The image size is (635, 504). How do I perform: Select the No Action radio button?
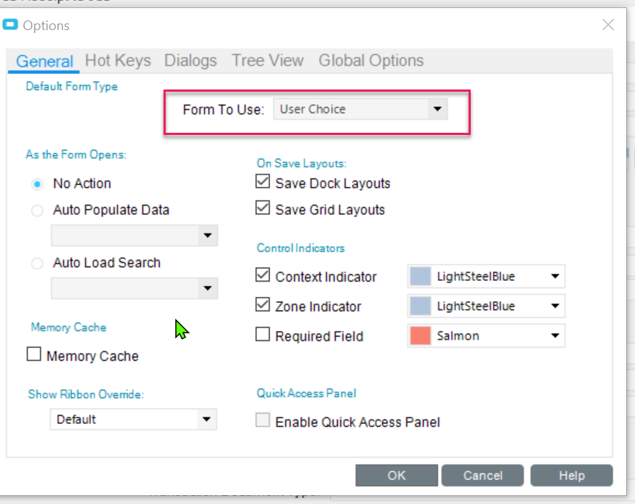click(37, 184)
